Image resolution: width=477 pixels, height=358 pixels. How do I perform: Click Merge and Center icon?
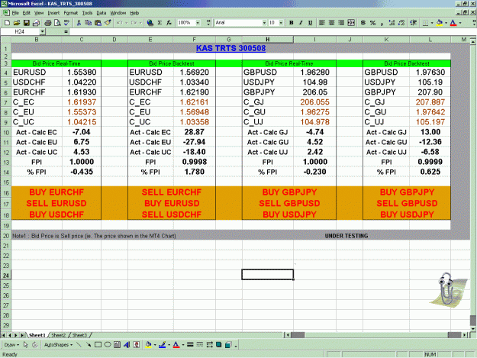click(x=351, y=23)
